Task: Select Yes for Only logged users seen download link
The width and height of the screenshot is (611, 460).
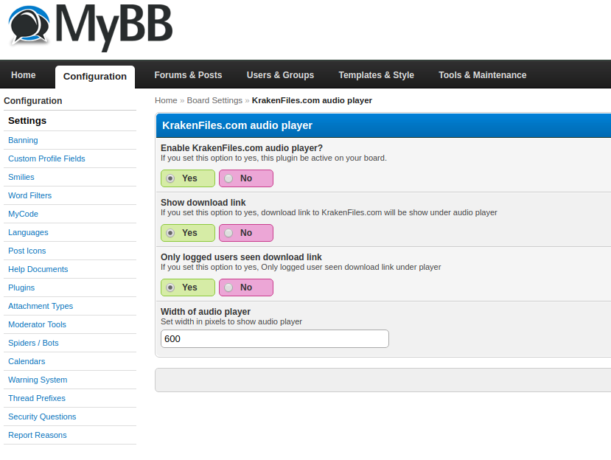Action: tap(188, 287)
